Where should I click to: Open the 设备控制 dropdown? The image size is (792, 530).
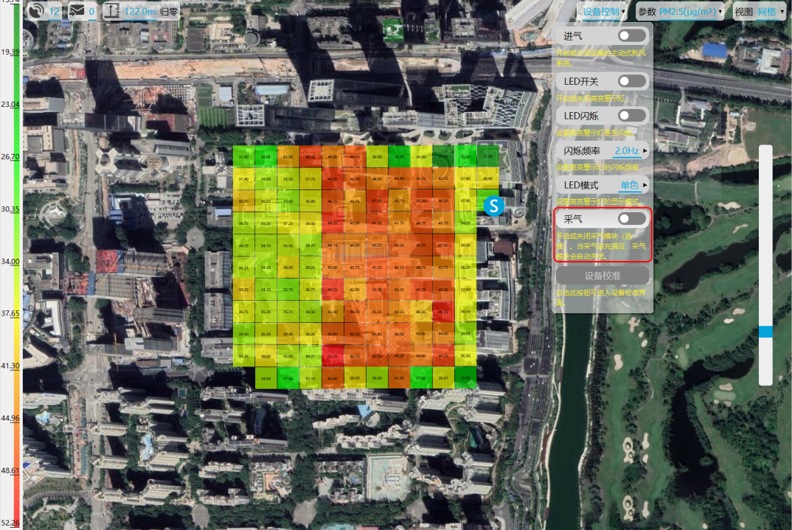coord(603,12)
